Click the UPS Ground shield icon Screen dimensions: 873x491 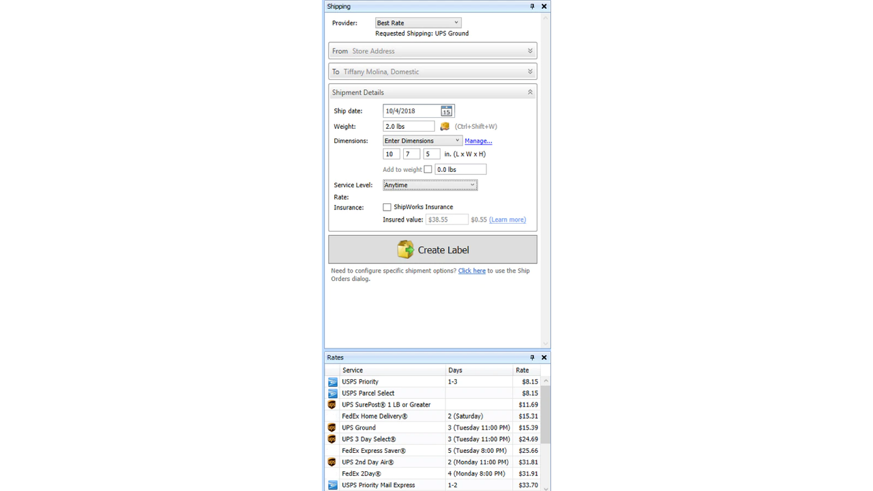pos(332,427)
